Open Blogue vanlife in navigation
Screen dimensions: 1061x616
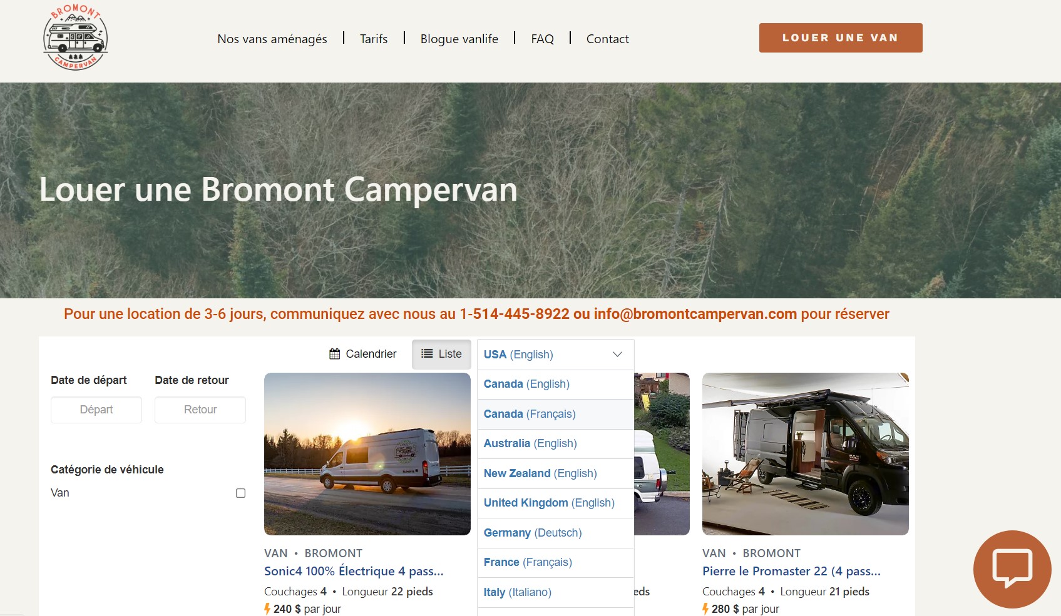coord(459,39)
